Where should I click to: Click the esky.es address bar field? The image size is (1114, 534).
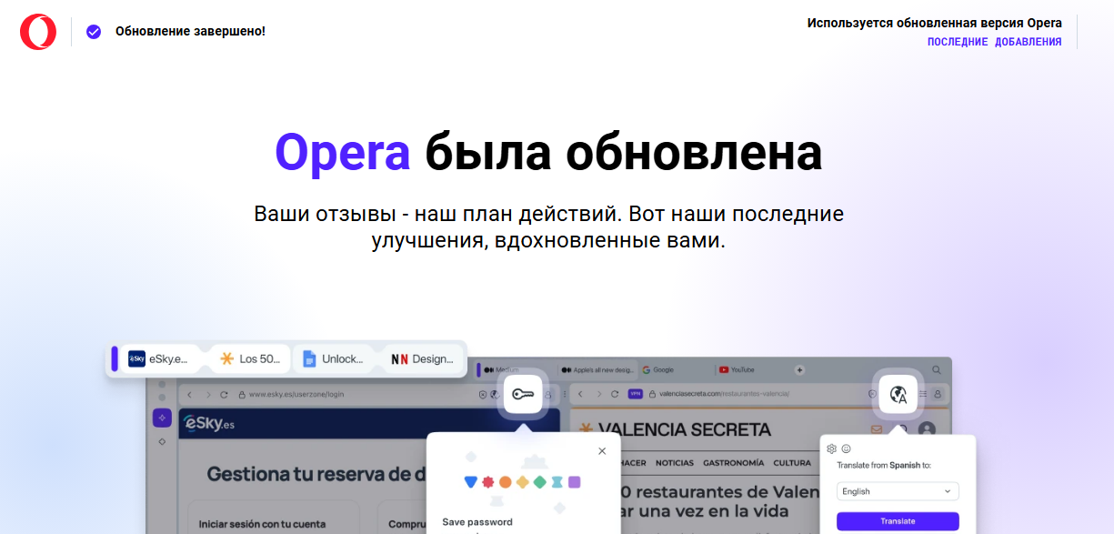coord(355,395)
